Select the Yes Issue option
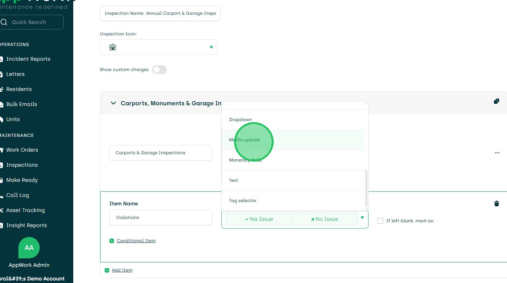Image resolution: width=507 pixels, height=283 pixels. click(x=259, y=219)
